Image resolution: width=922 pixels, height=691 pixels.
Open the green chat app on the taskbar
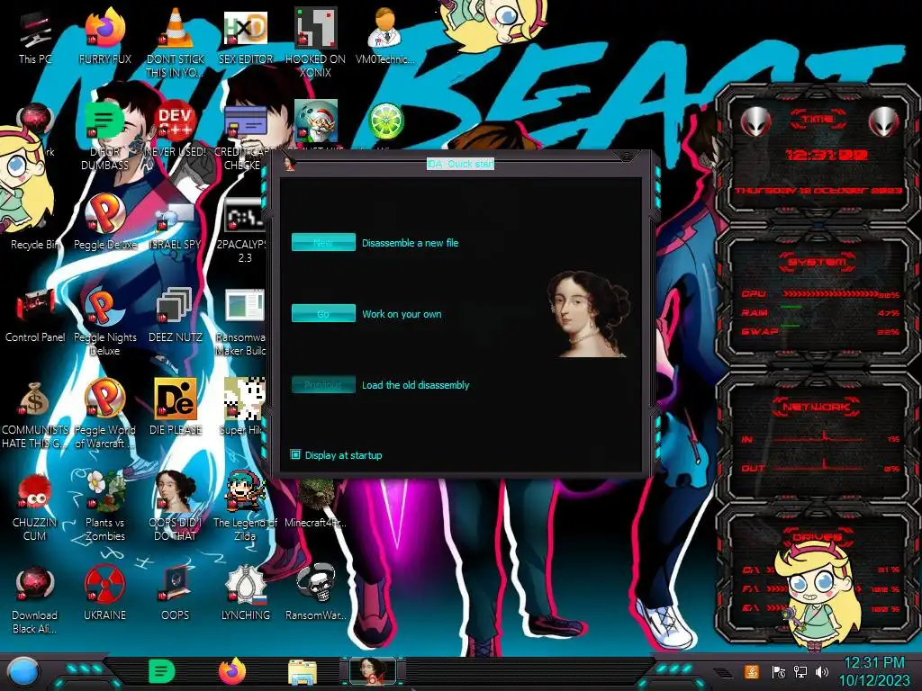(x=161, y=671)
